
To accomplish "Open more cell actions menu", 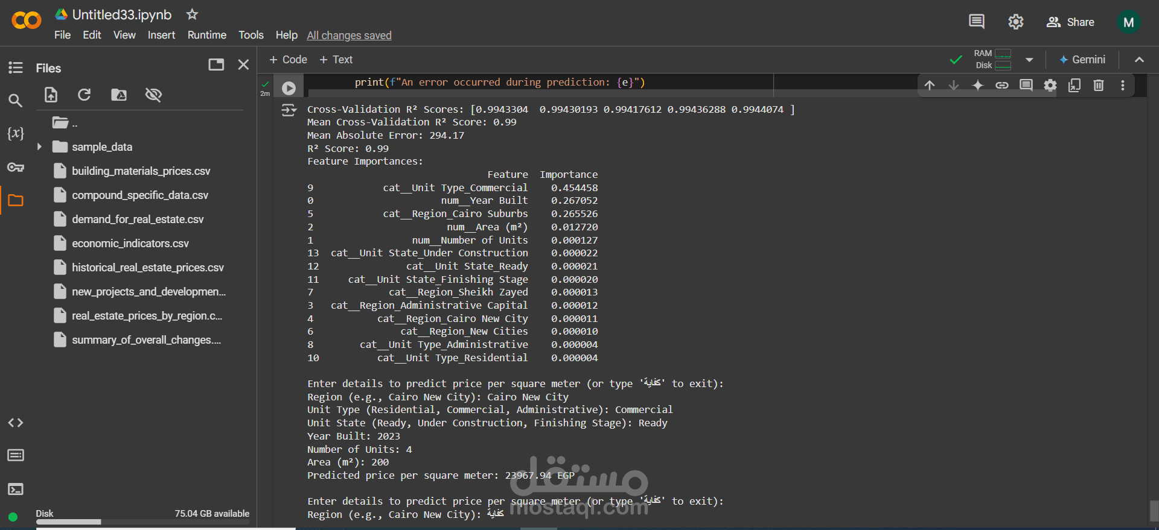I will coord(1123,85).
